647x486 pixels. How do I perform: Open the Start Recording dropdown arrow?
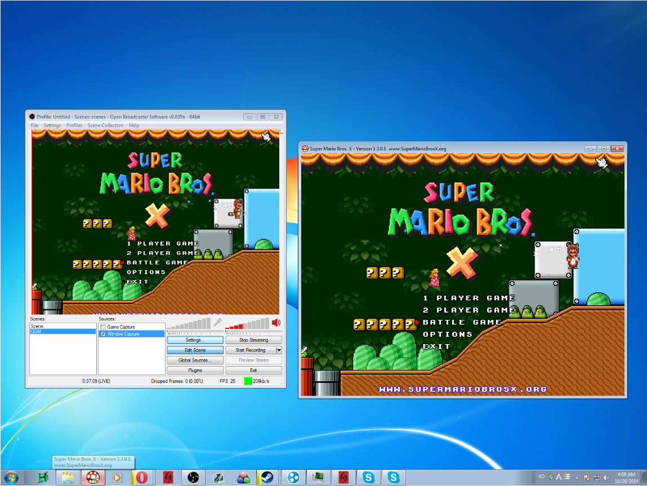point(279,350)
